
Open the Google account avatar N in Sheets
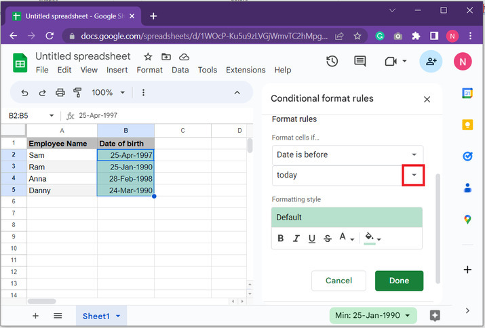click(x=463, y=62)
